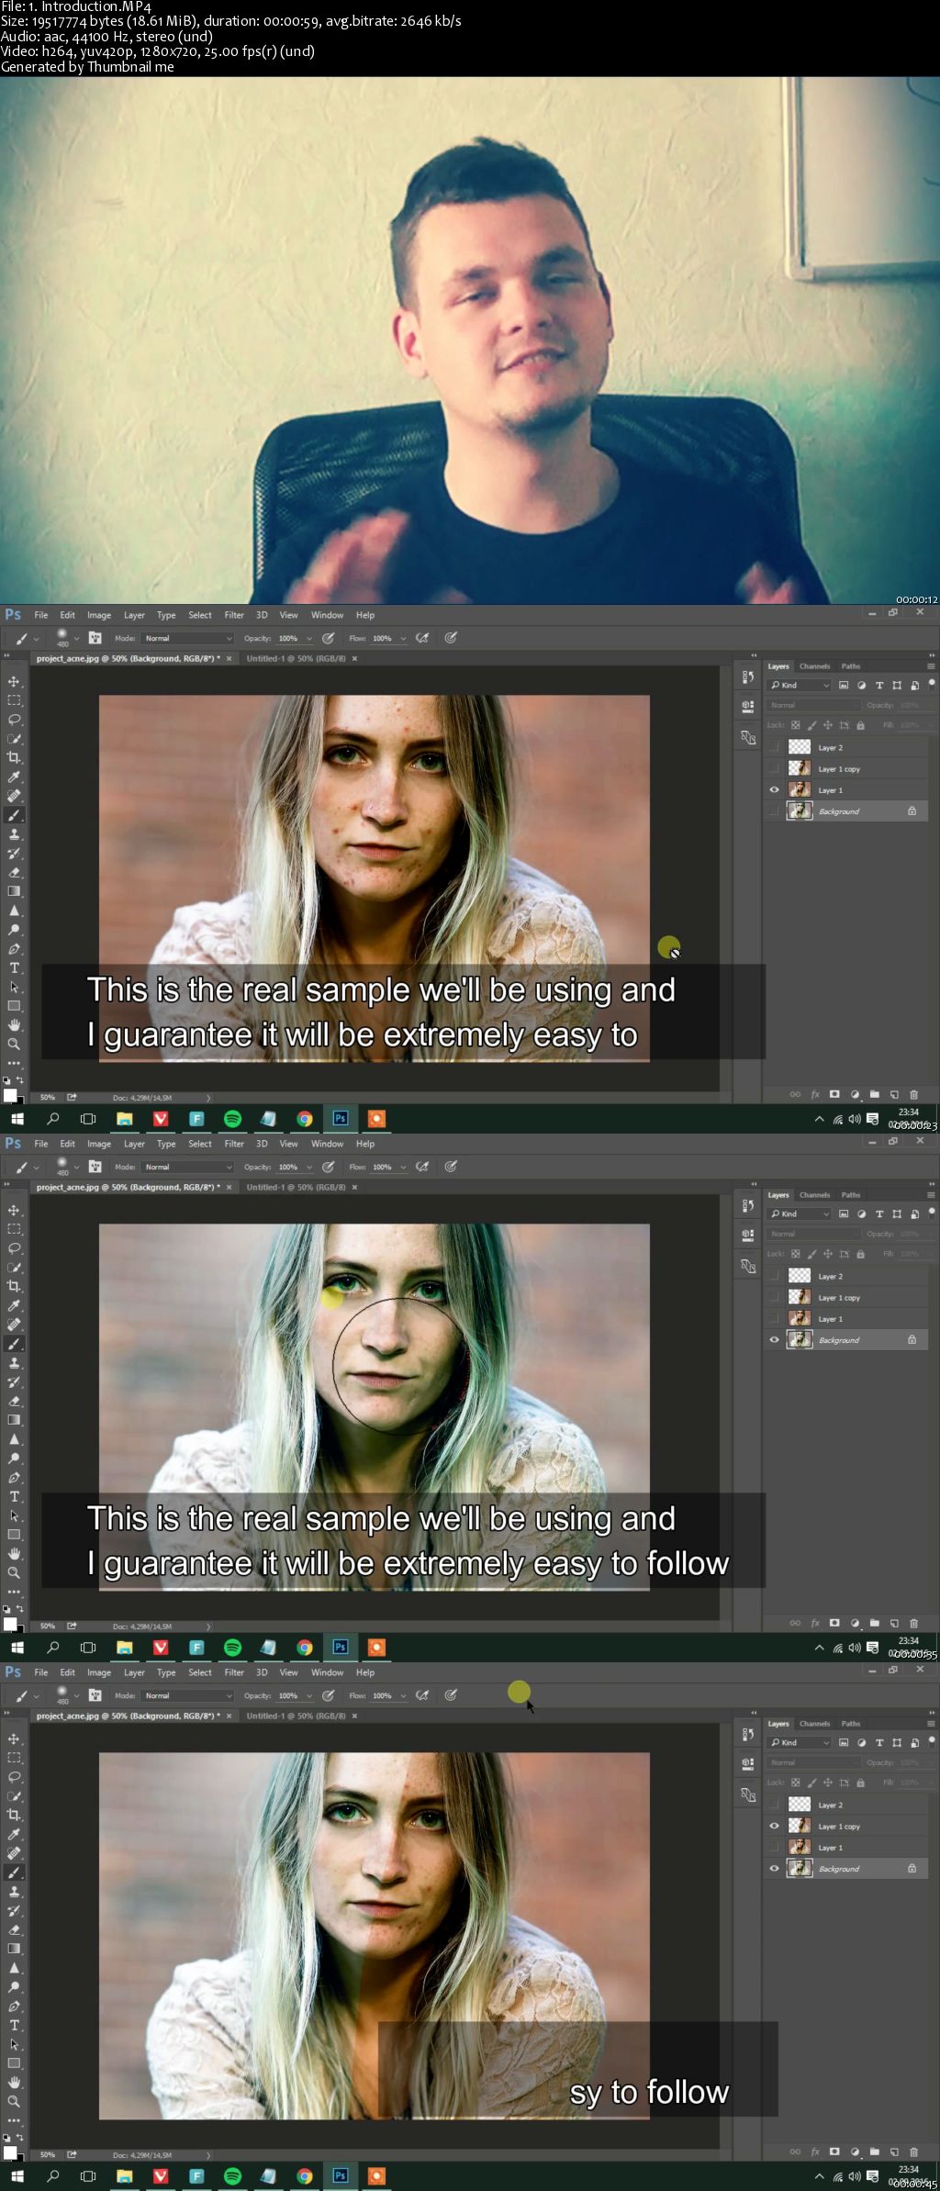
Task: Open Layers panel menu icon in the 00:00:35 frame
Action: [931, 1195]
